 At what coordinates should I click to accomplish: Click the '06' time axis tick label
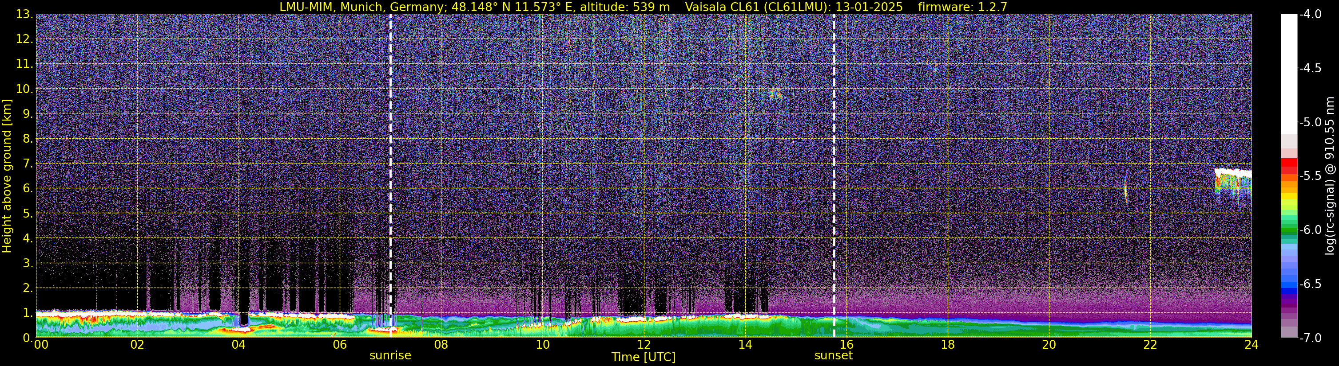point(339,344)
